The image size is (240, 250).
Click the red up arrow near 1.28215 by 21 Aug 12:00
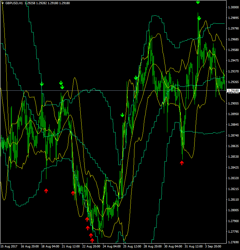73,193
